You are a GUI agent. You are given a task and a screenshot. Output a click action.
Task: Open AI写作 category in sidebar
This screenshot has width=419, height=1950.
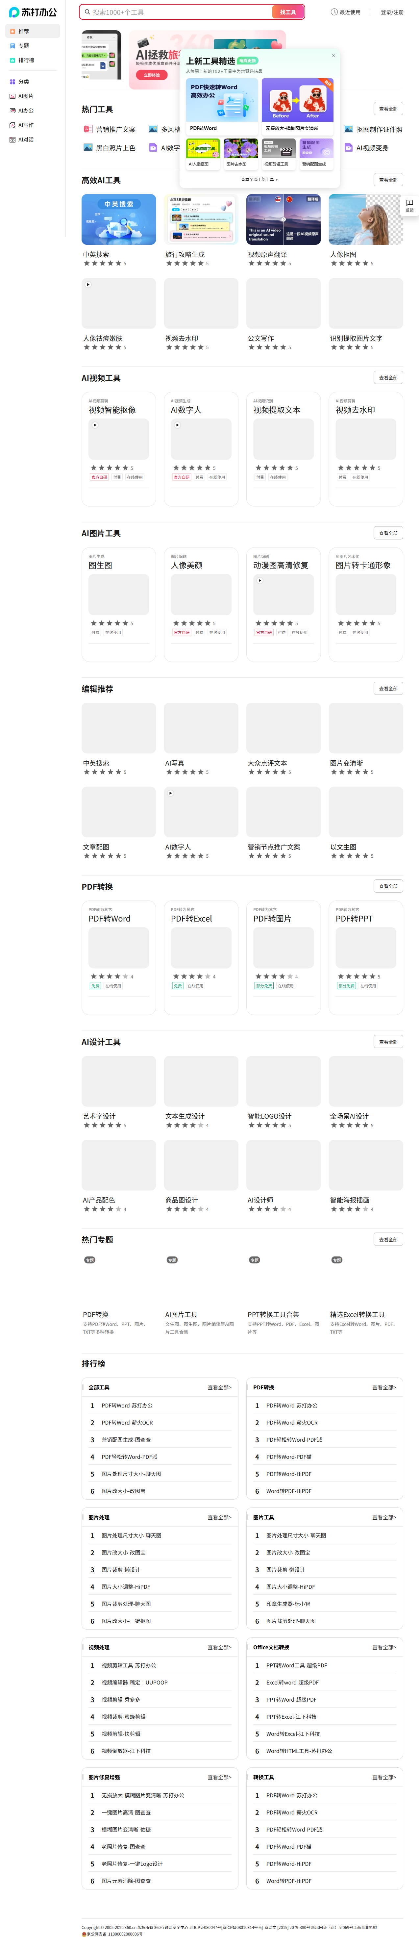(26, 126)
